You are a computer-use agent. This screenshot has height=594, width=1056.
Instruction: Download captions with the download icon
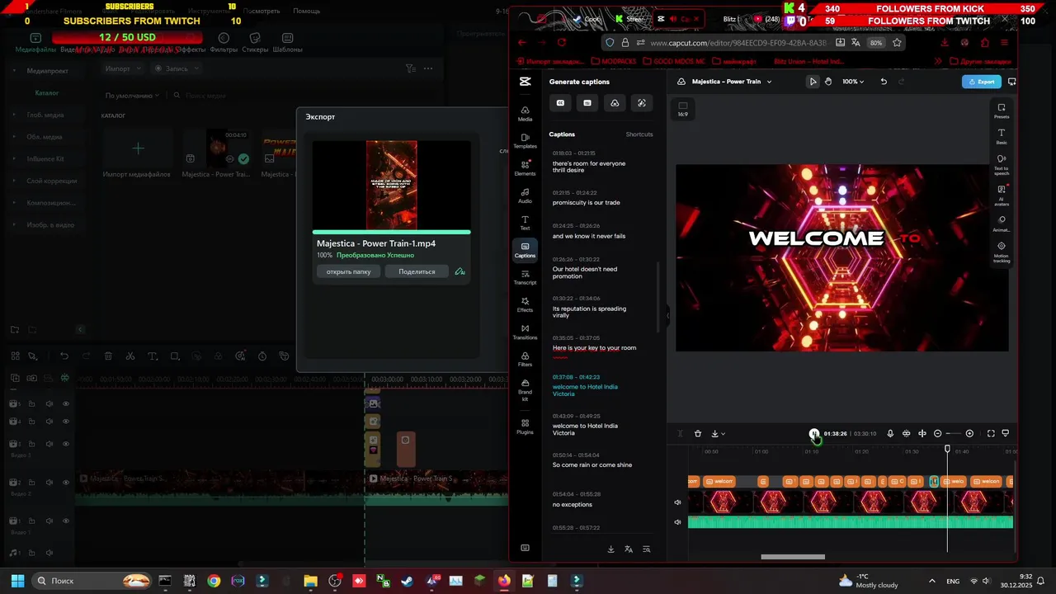tap(610, 549)
